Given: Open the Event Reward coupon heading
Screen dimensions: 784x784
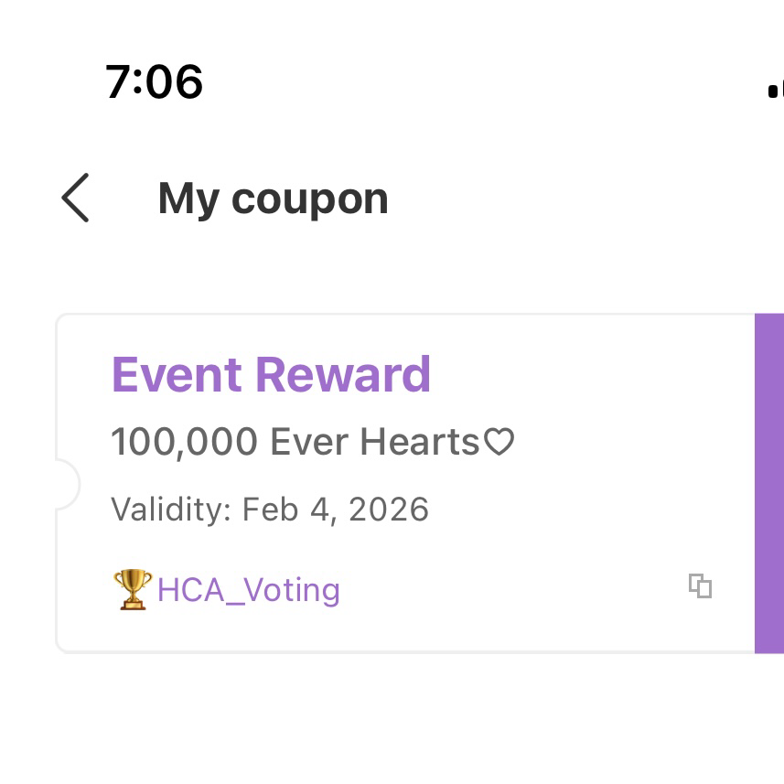Looking at the screenshot, I should [x=271, y=375].
